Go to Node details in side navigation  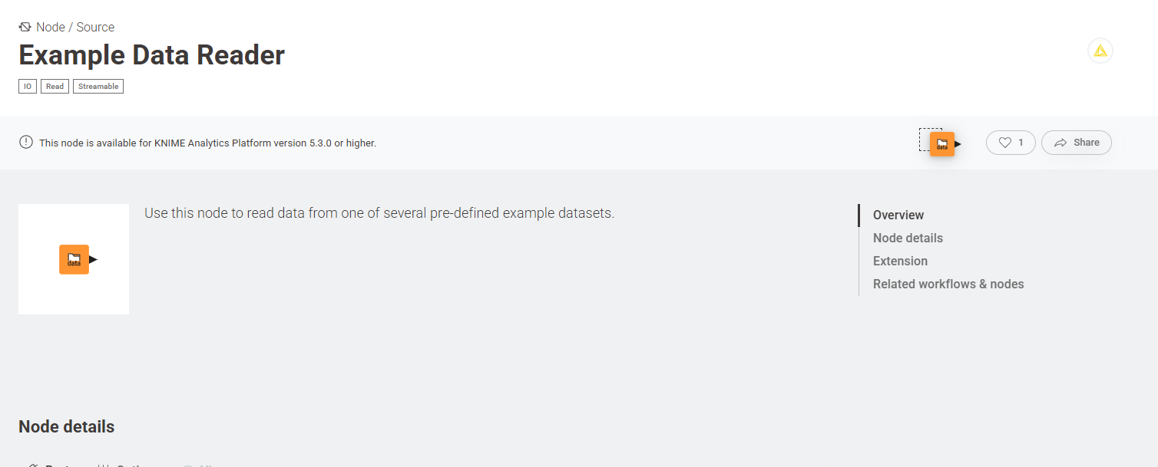pyautogui.click(x=908, y=238)
